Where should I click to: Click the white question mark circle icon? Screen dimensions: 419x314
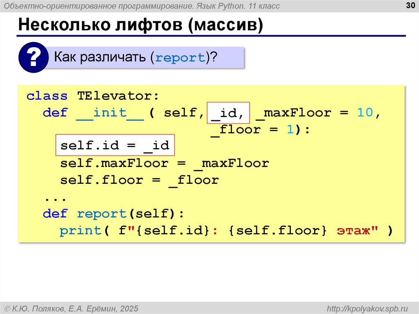[33, 58]
